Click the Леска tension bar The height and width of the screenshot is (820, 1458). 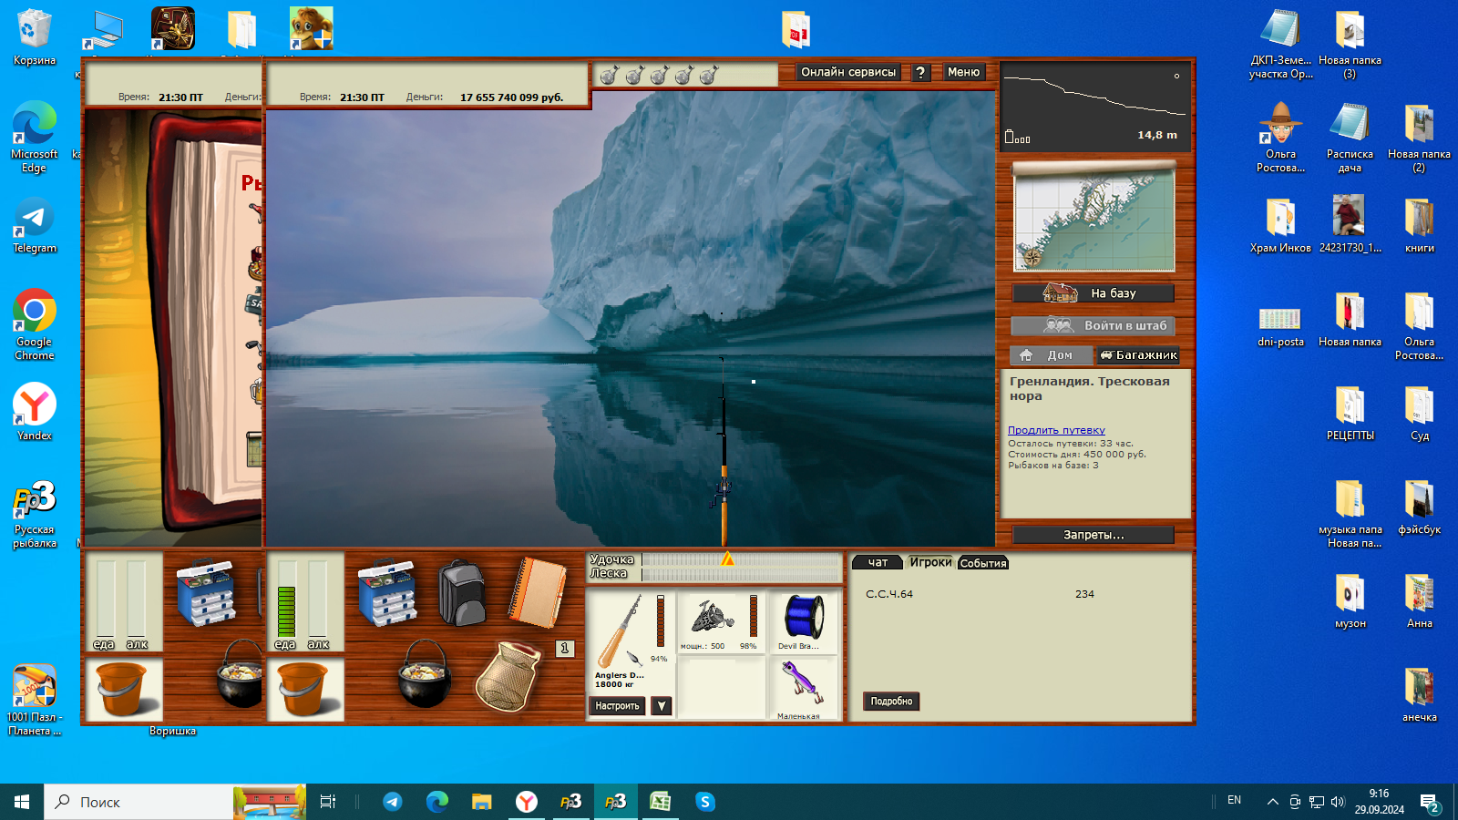coord(742,574)
